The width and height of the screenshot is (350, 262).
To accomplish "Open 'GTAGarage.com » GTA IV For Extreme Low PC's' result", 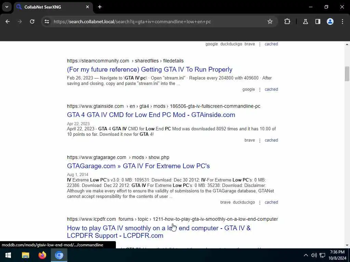I will click(138, 166).
